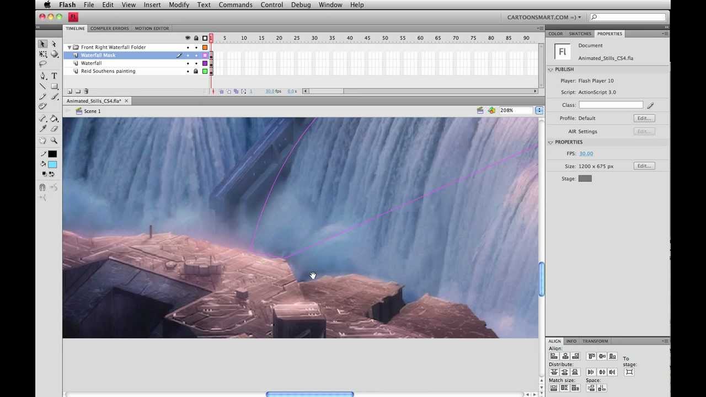Select the Text tool
Screen dimensions: 706x397
[x=54, y=75]
